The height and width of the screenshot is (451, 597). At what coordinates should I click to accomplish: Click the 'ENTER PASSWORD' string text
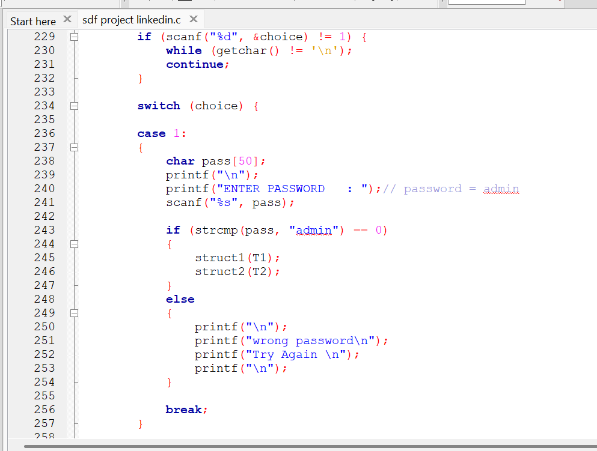pos(274,189)
